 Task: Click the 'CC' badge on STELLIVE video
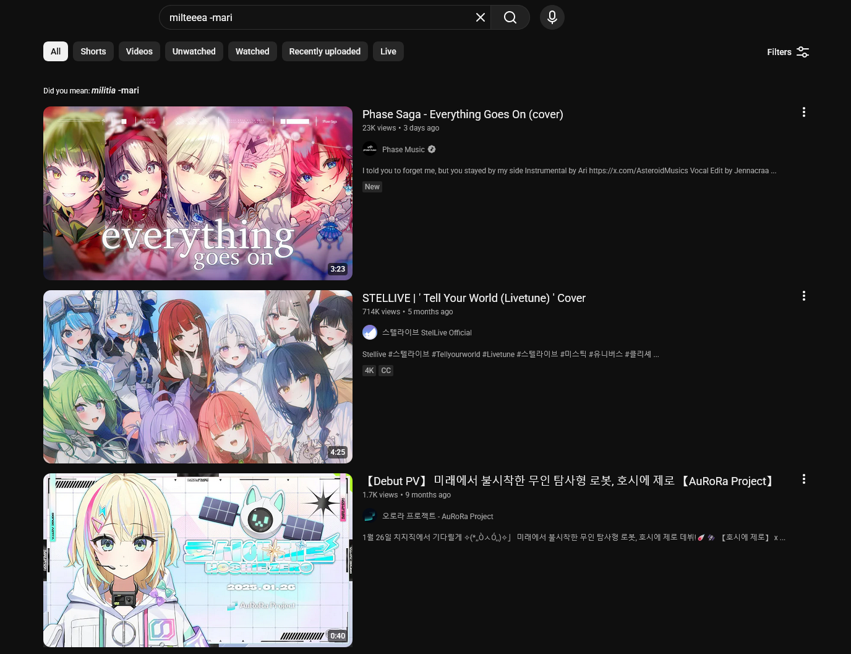[386, 371]
